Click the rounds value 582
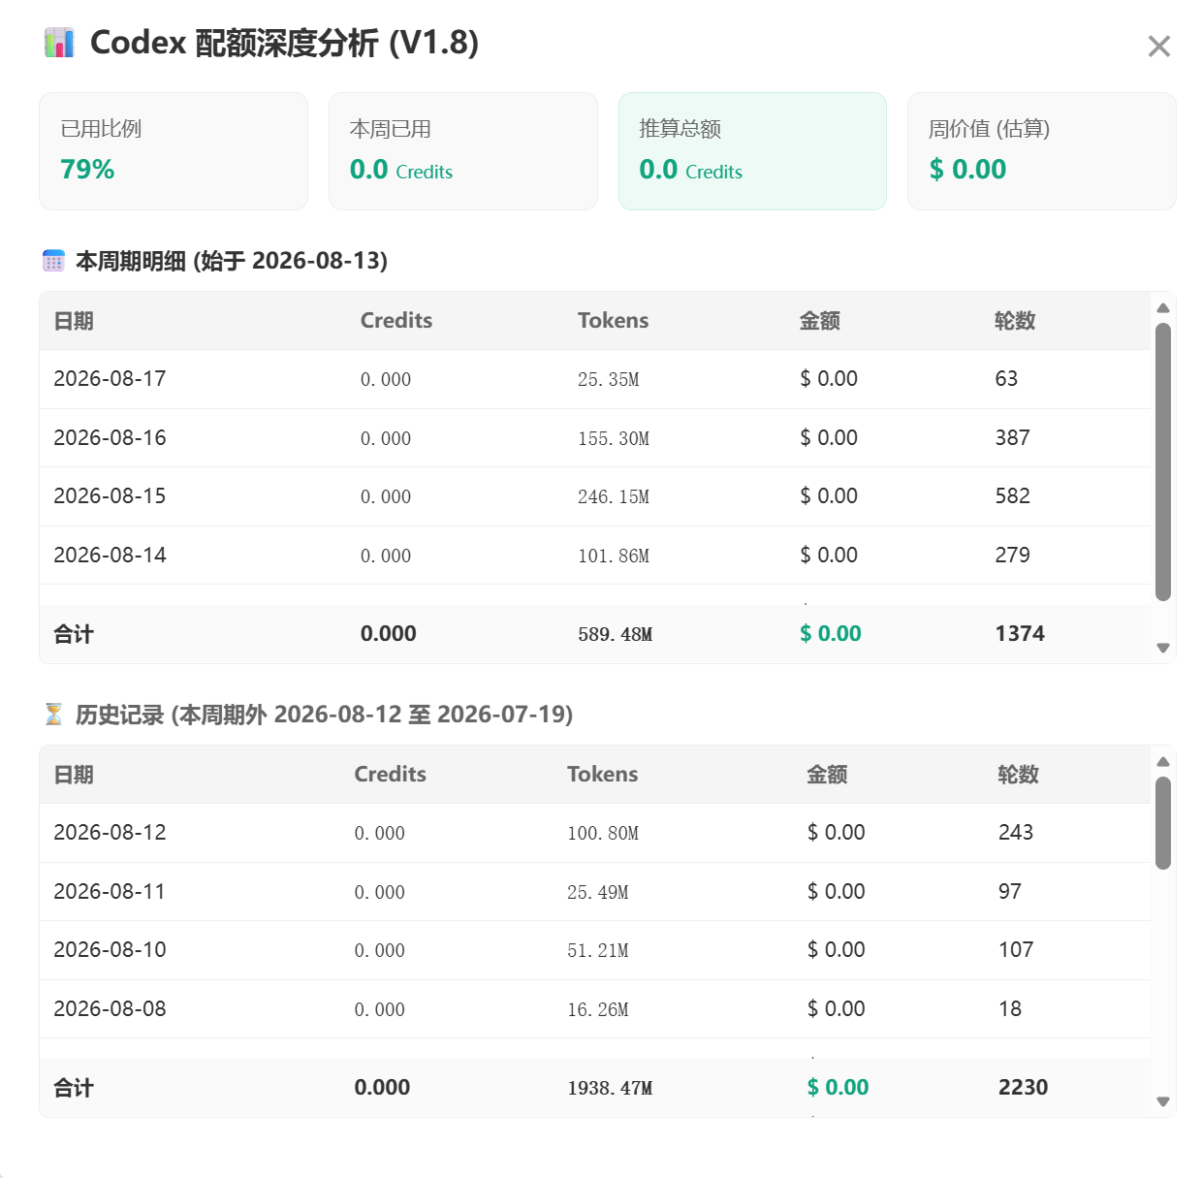Image resolution: width=1202 pixels, height=1178 pixels. click(1012, 496)
